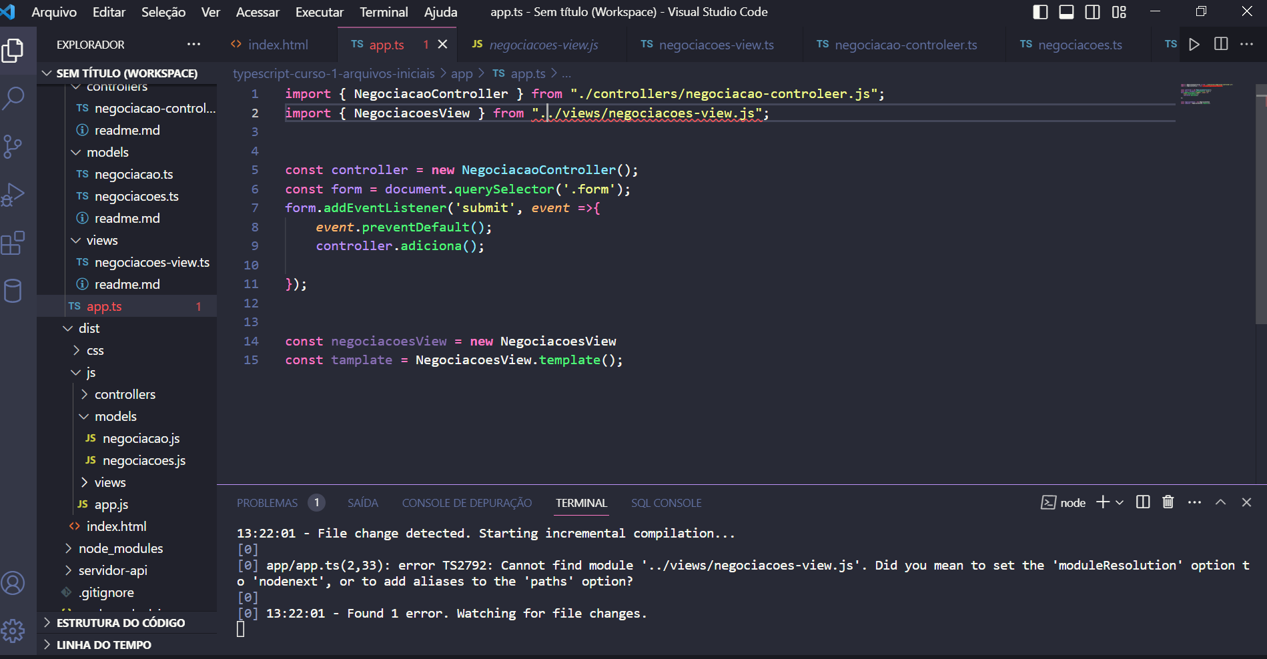The image size is (1267, 659).
Task: Open Accounts menu icon
Action: pyautogui.click(x=13, y=583)
